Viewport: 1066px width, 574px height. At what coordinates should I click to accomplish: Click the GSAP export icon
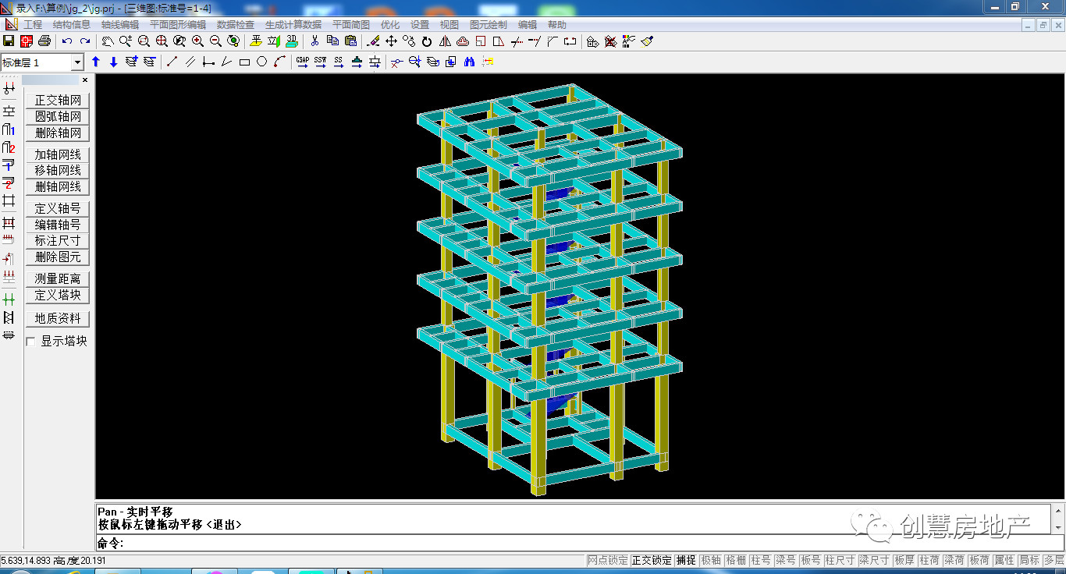302,62
